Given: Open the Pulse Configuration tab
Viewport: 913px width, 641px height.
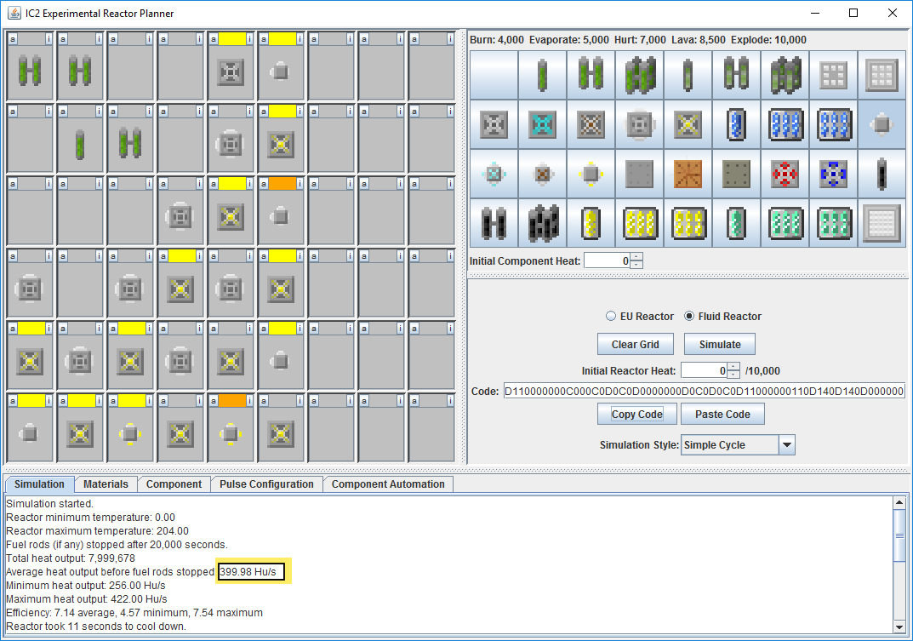Looking at the screenshot, I should (266, 484).
